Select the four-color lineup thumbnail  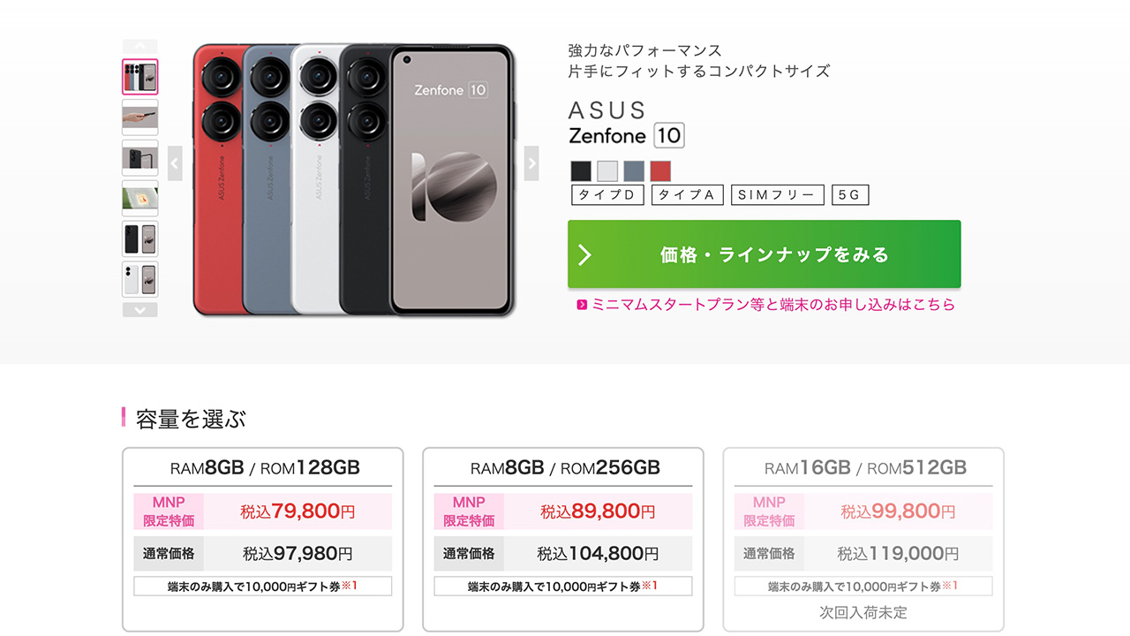139,77
